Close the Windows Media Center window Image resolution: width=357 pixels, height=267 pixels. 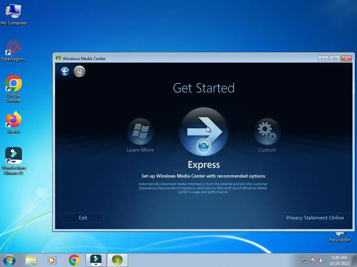pos(346,58)
